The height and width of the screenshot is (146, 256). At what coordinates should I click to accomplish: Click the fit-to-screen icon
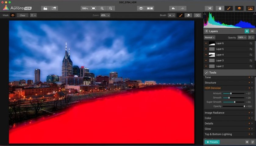(94, 8)
